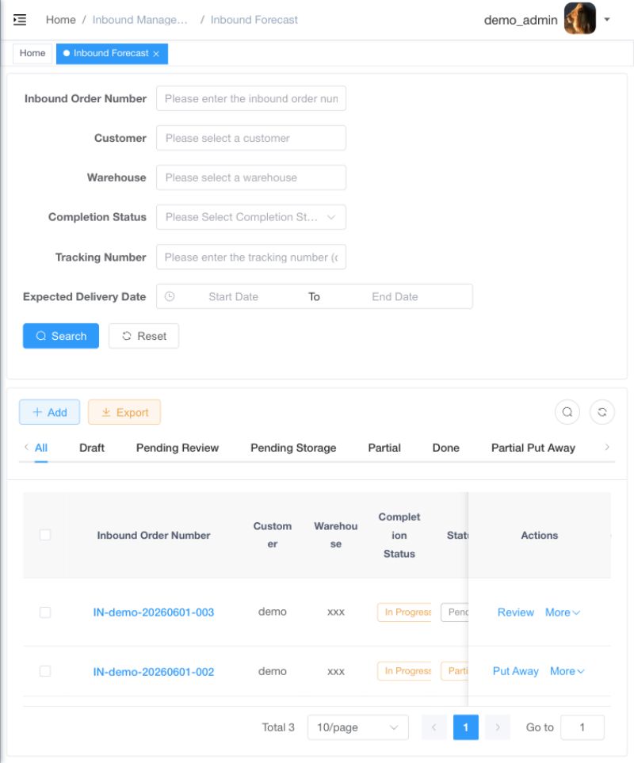This screenshot has width=634, height=763.
Task: Click the Actions column header
Action: pyautogui.click(x=539, y=536)
